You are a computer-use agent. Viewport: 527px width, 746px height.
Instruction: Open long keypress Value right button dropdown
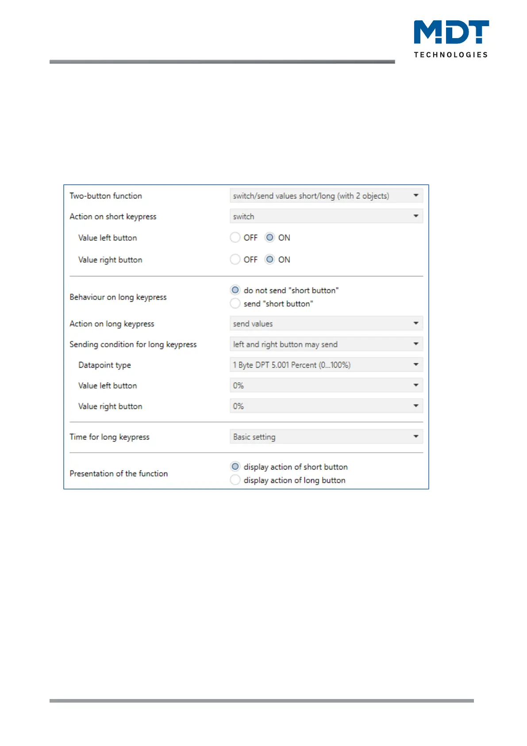(326, 406)
